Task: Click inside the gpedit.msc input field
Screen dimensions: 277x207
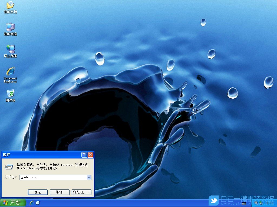Action: tap(49, 177)
